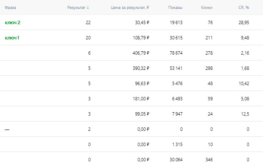The height and width of the screenshot is (163, 263).
Task: Open the ключ 1 phrase link
Action: click(12, 38)
